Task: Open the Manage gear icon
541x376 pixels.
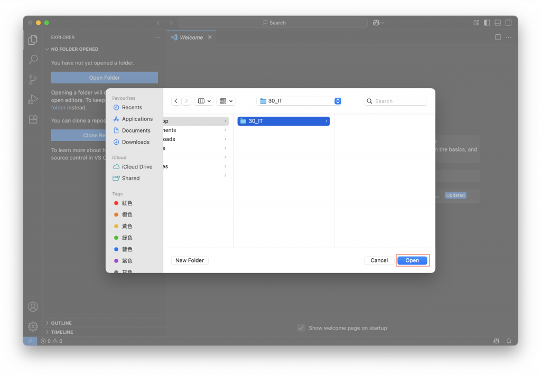Action: [x=33, y=326]
